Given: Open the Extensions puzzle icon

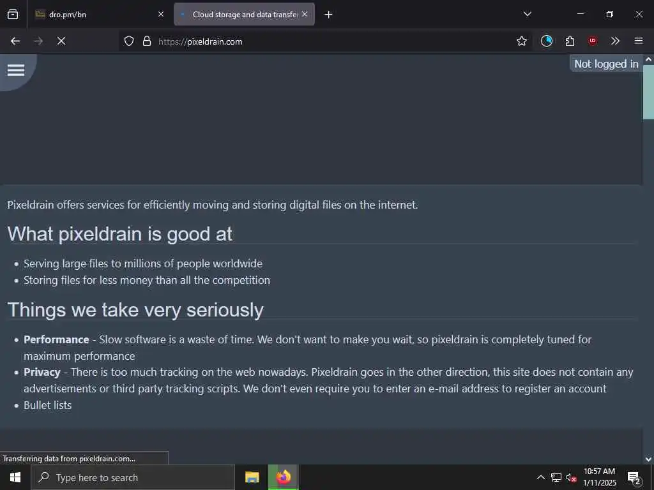Looking at the screenshot, I should pos(570,41).
